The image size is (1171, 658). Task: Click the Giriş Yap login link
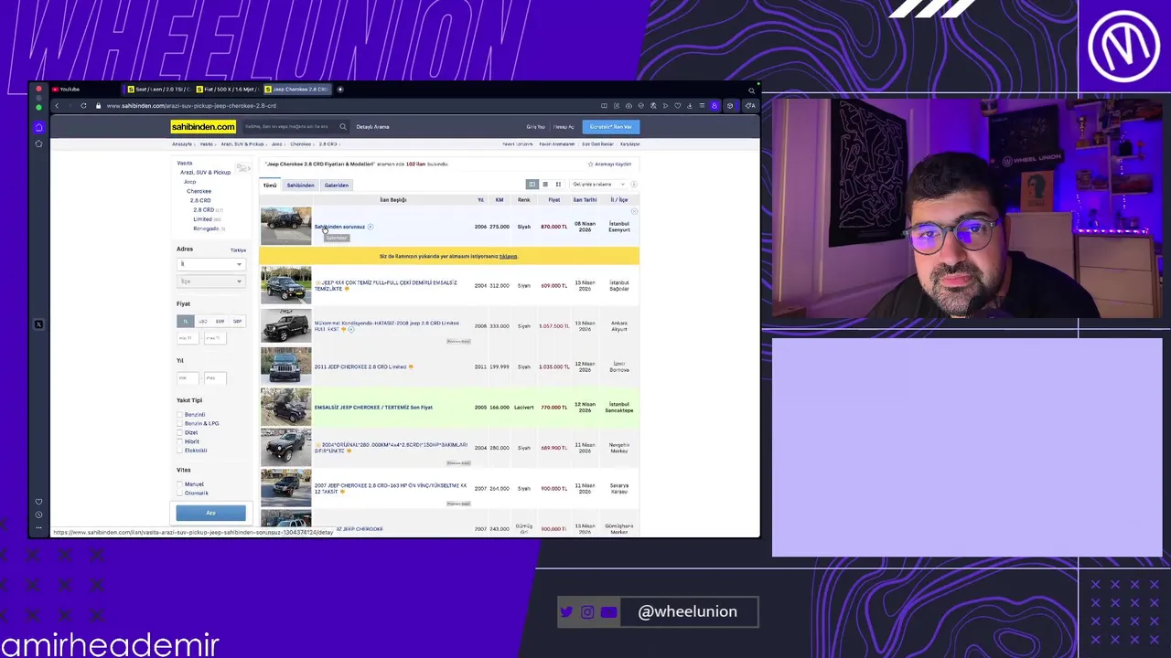pos(535,127)
